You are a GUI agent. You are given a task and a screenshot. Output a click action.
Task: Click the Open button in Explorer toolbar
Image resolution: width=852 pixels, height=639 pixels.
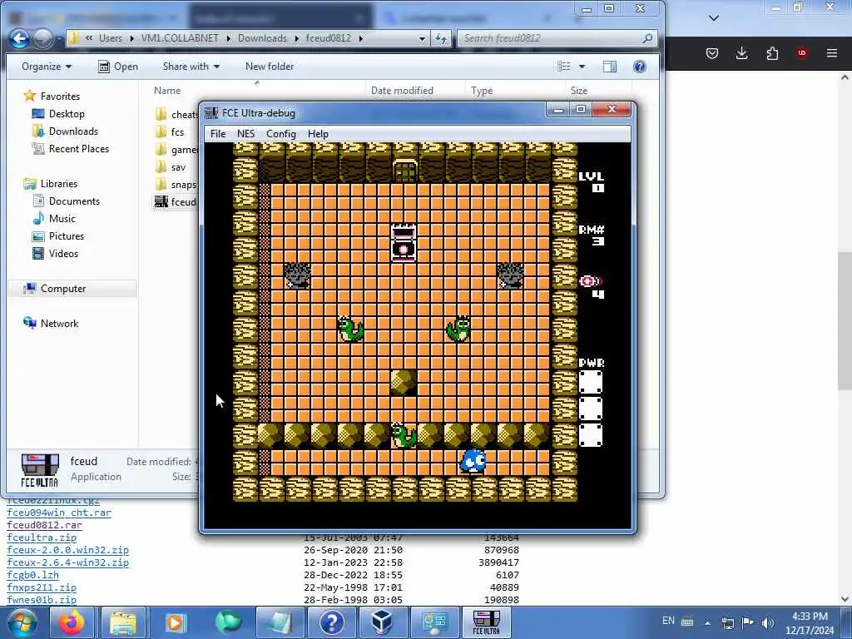(x=118, y=67)
